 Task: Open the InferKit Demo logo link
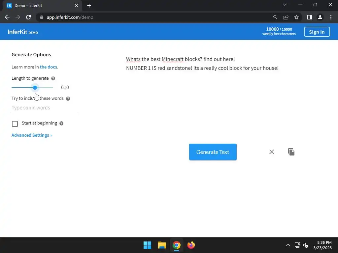tap(23, 32)
